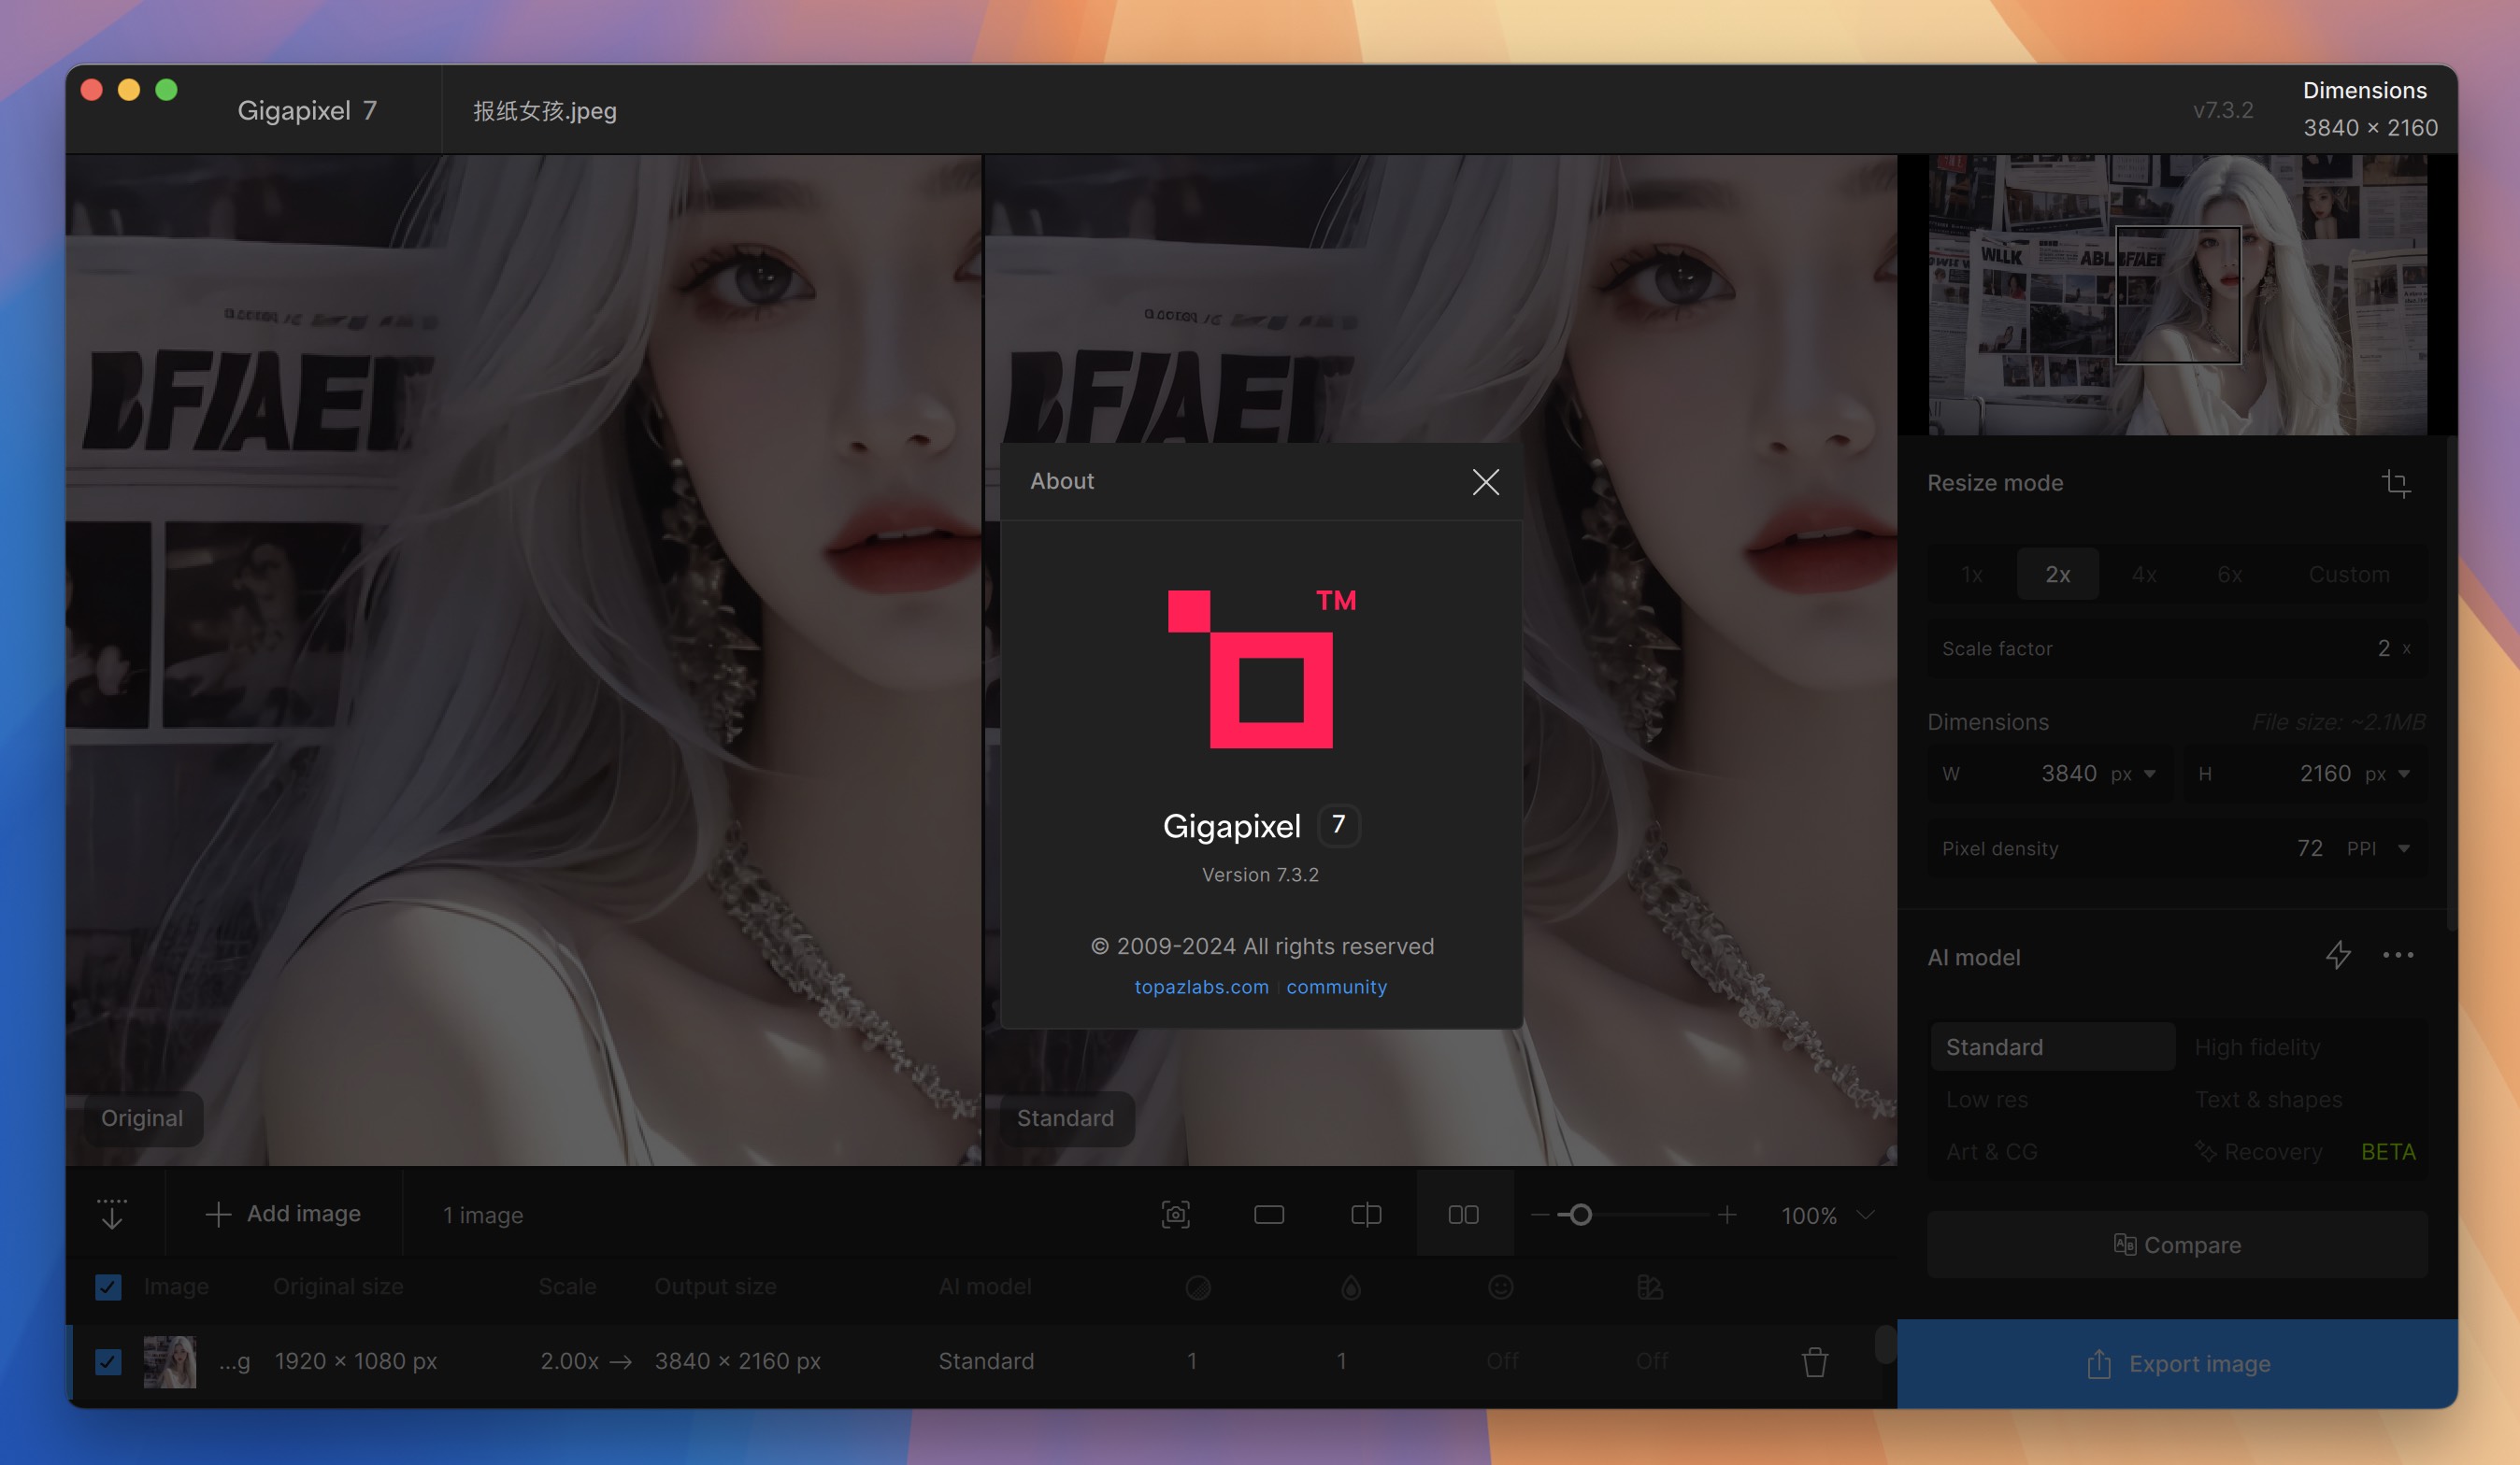Click the width value 3840 field

coord(2069,774)
